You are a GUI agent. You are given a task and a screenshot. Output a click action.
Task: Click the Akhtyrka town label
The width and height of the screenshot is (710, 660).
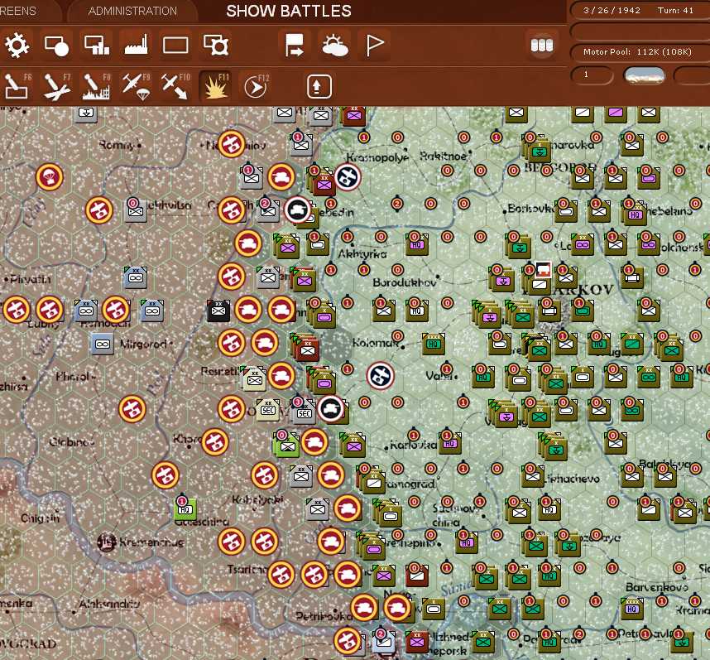362,253
